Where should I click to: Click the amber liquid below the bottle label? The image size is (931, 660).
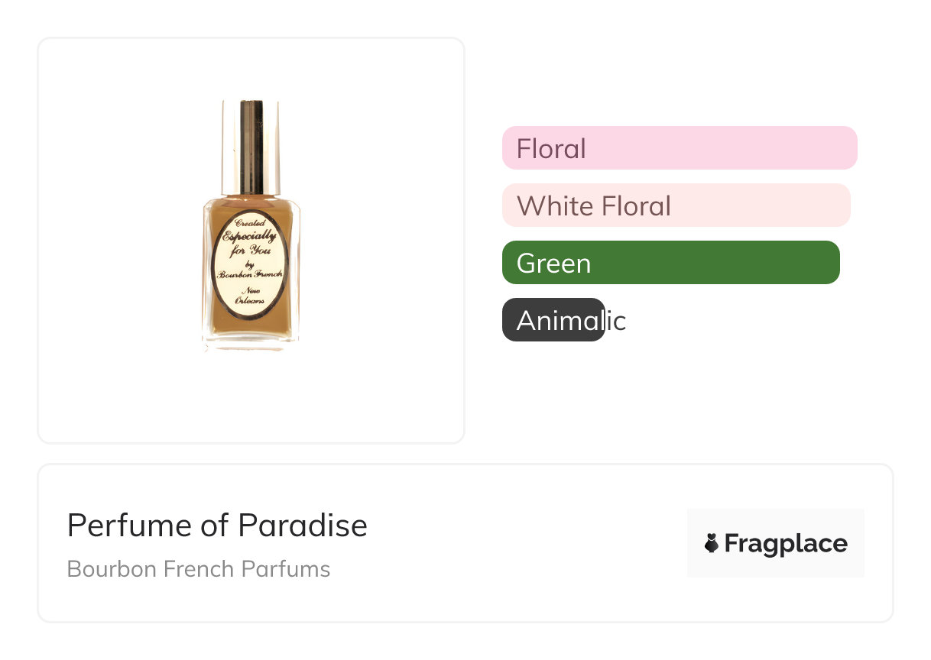tap(251, 327)
